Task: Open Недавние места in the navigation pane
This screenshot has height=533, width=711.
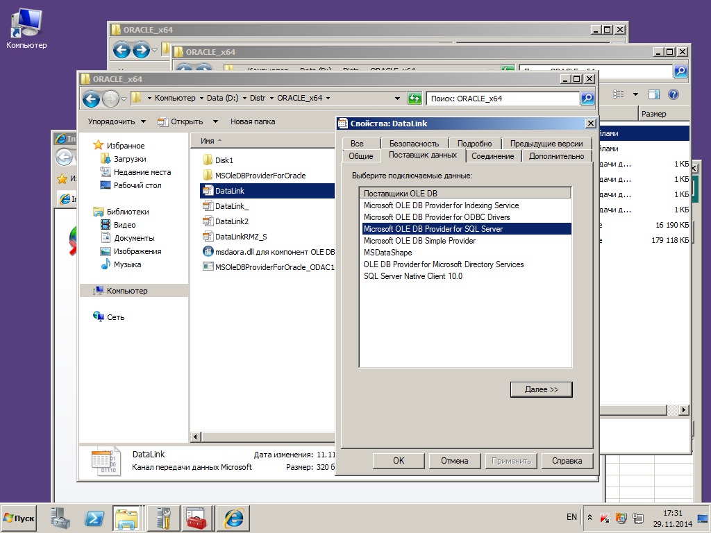Action: click(x=135, y=172)
